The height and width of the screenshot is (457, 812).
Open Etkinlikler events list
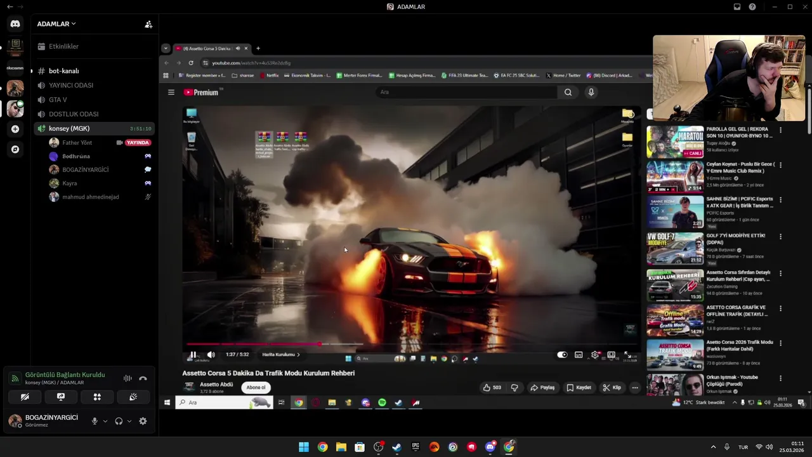point(94,46)
